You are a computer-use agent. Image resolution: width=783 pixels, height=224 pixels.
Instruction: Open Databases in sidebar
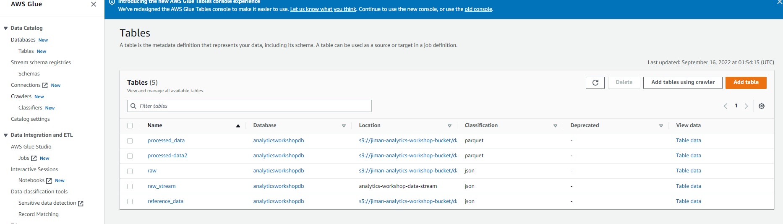[23, 40]
